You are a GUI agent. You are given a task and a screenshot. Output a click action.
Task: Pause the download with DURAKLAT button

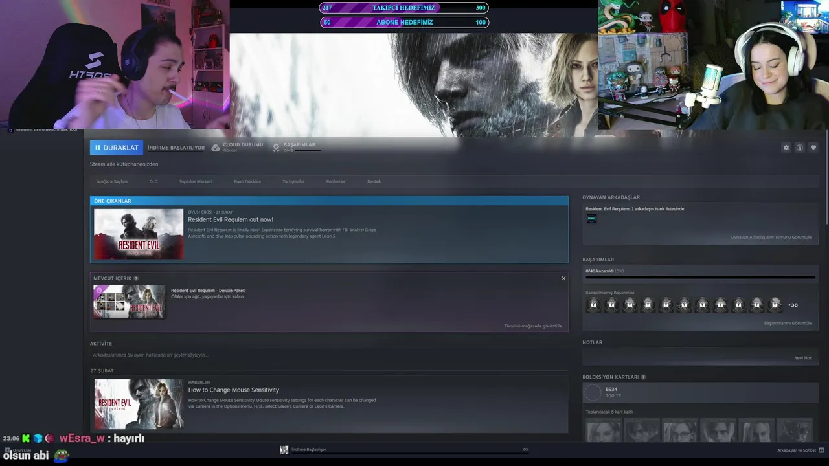coord(117,148)
